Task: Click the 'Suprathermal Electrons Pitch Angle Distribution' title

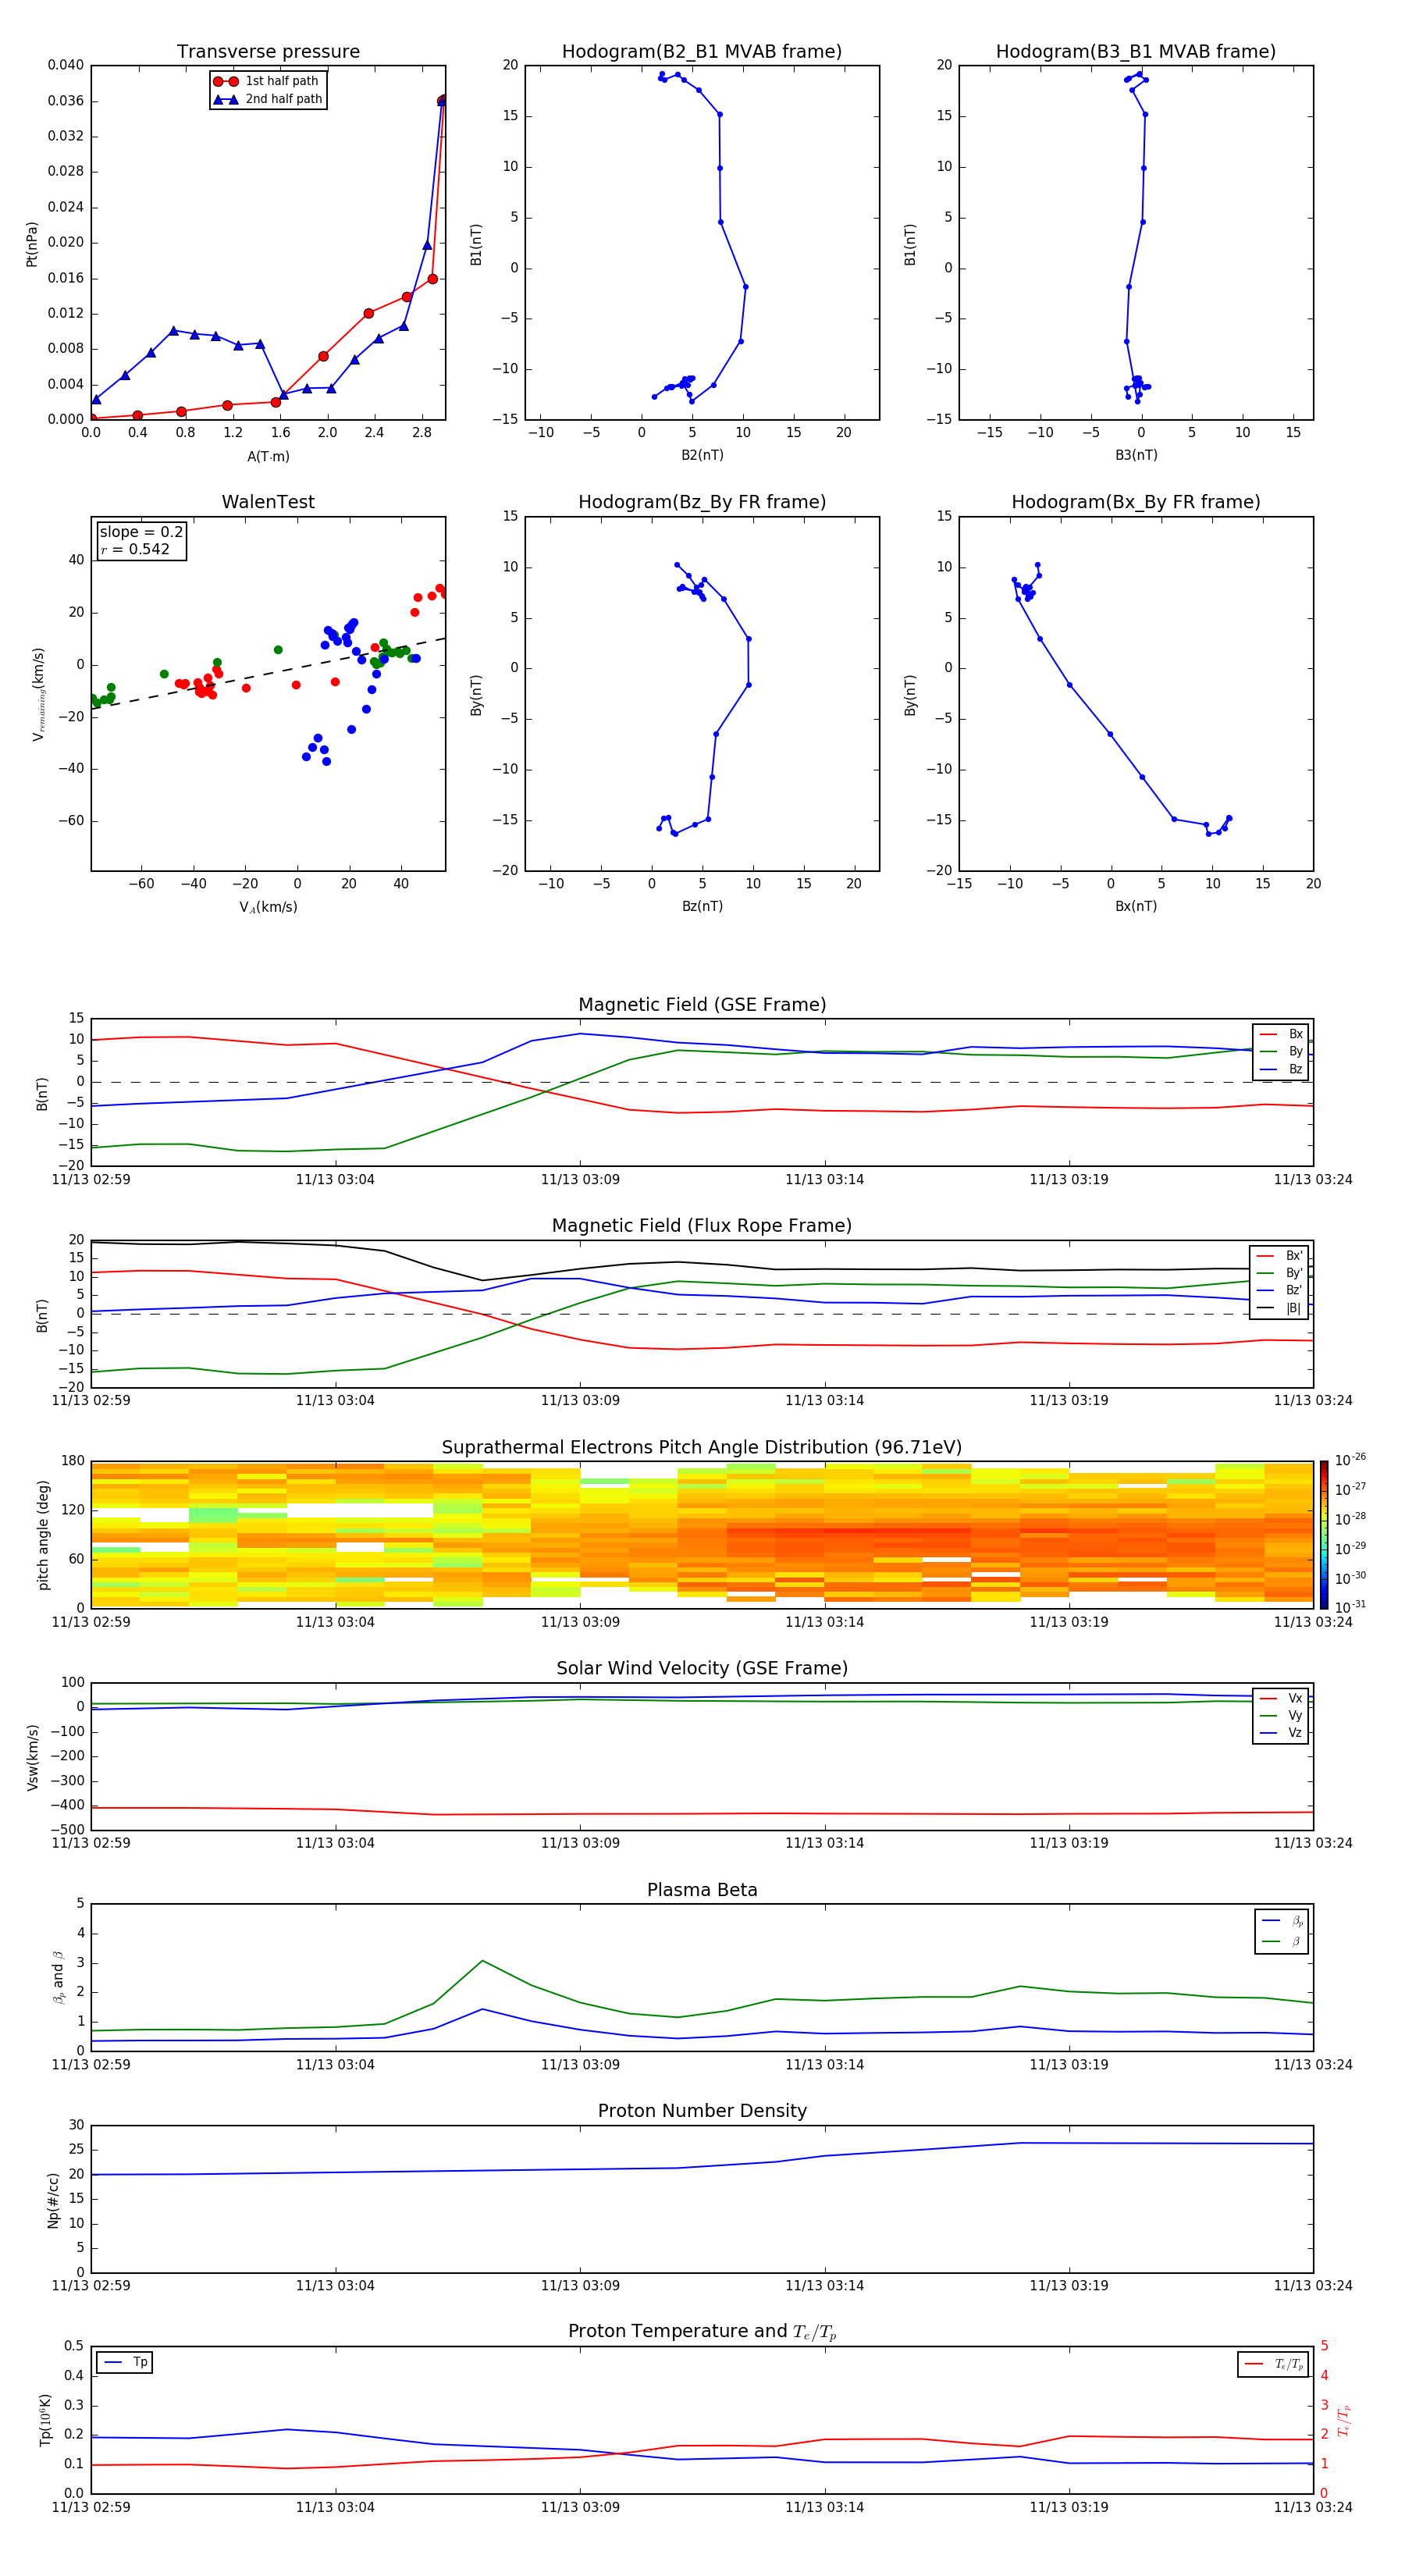Action: pyautogui.click(x=702, y=1447)
